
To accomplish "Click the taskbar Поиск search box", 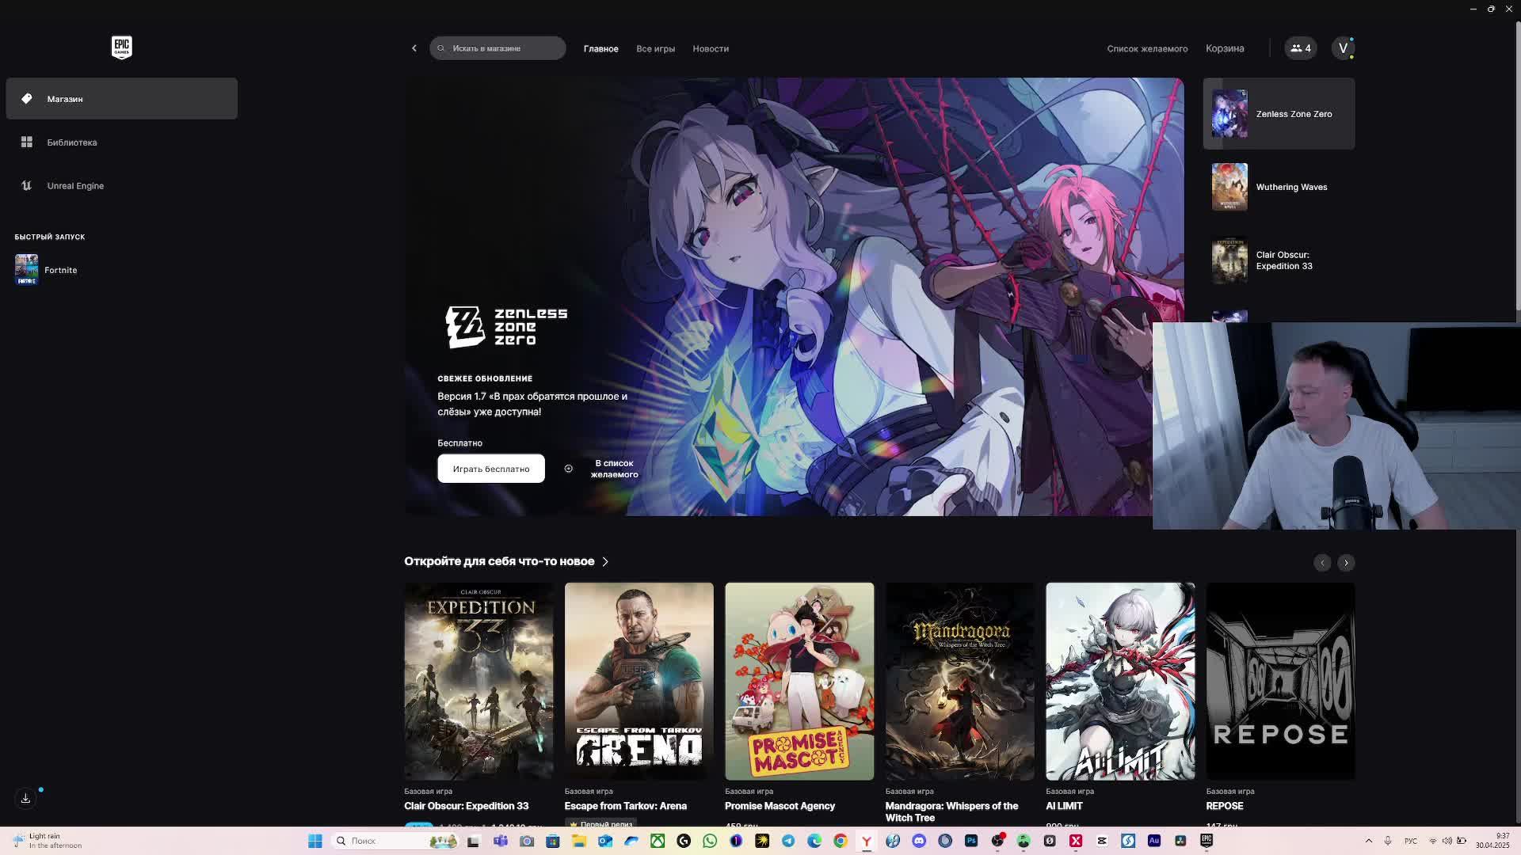I will (395, 841).
